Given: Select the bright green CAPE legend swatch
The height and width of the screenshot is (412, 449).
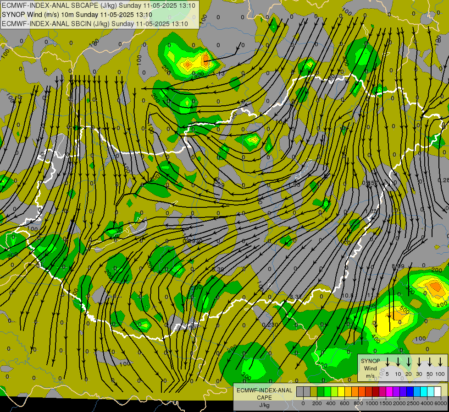Looking at the screenshot, I should tap(327, 391).
